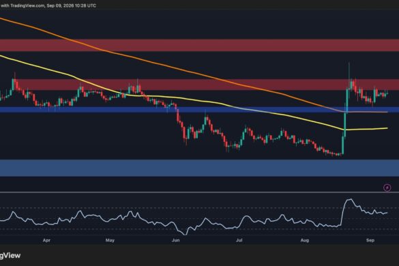Select the Jun label on time axis
The width and height of the screenshot is (399, 266).
[176, 240]
